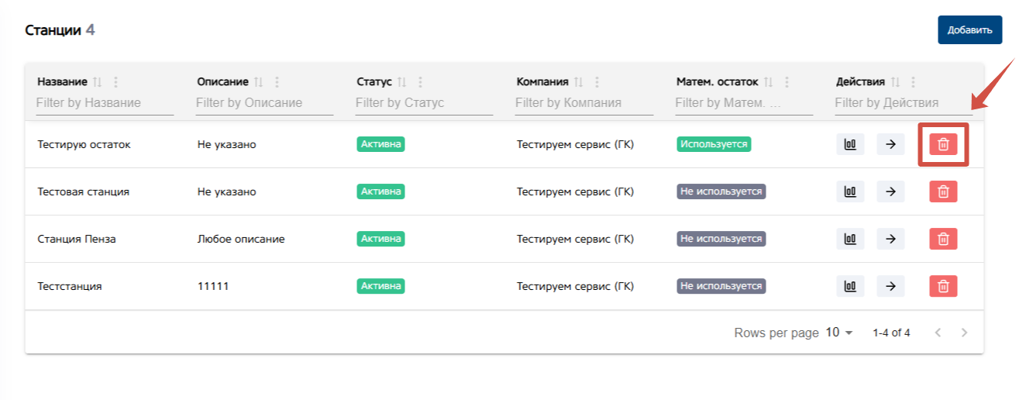Sort by Действия column

coord(895,82)
